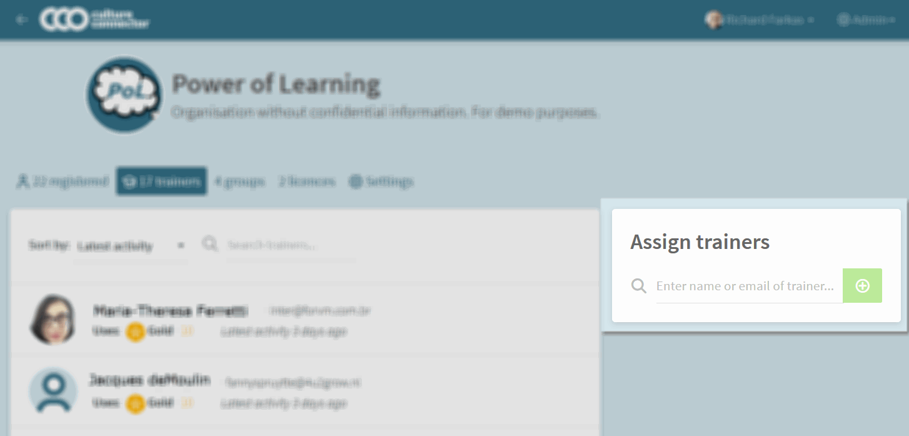
Task: Click the back arrow in the top bar
Action: pos(22,20)
